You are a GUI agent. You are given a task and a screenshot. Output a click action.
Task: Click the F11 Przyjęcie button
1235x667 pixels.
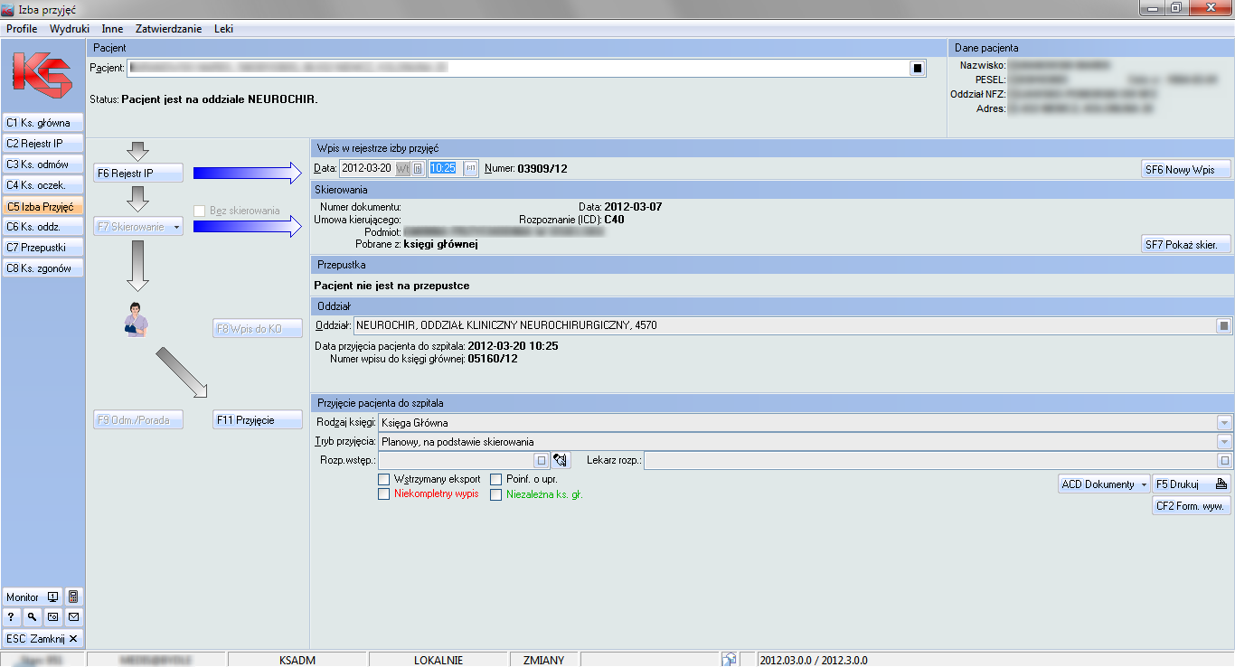[x=258, y=420]
